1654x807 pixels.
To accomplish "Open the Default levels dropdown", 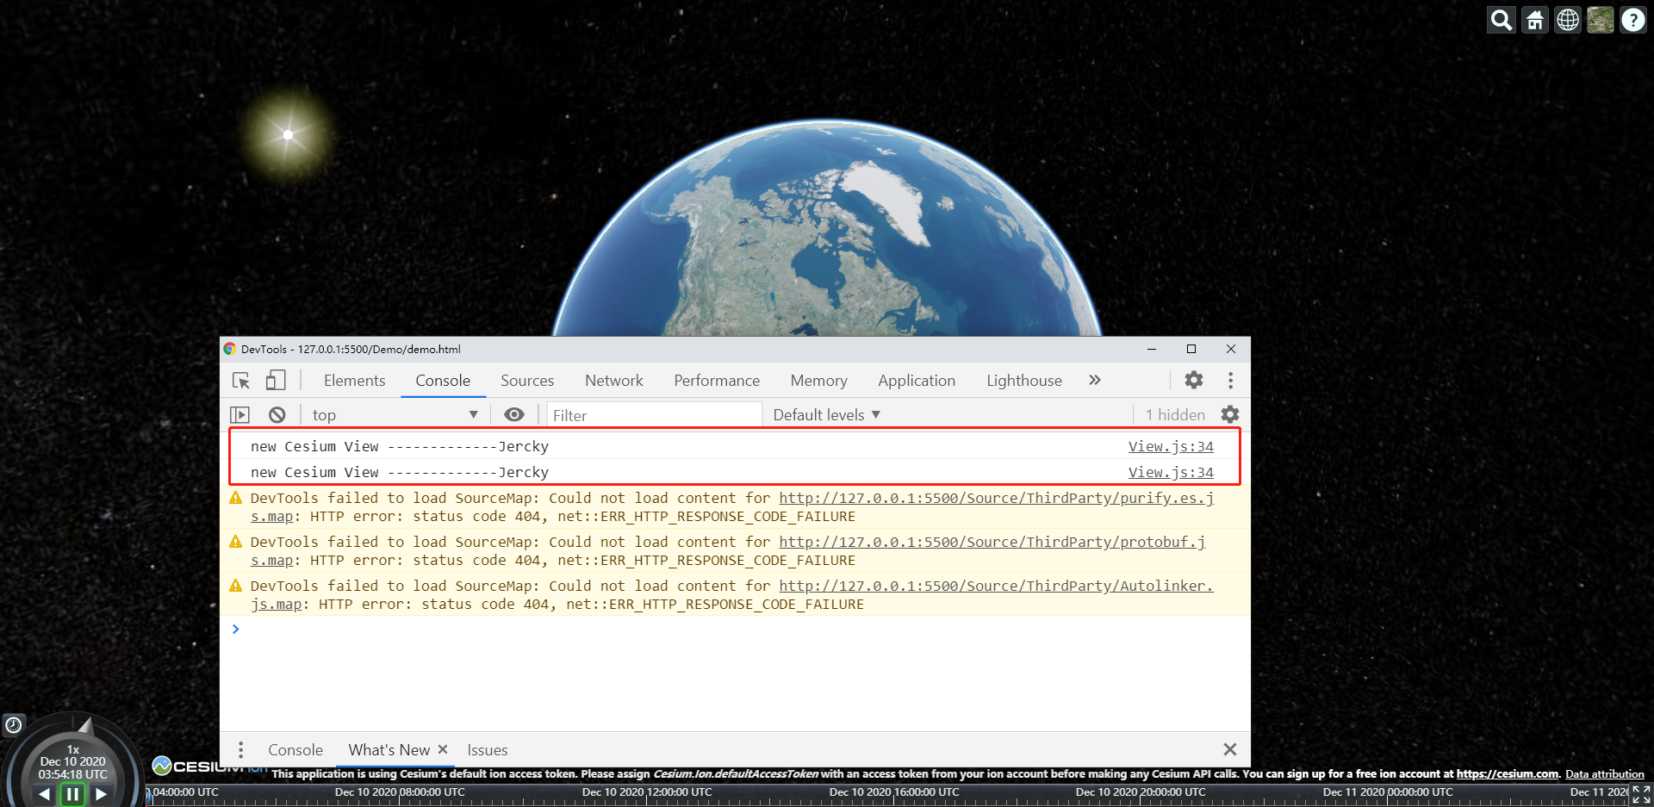I will coord(826,415).
